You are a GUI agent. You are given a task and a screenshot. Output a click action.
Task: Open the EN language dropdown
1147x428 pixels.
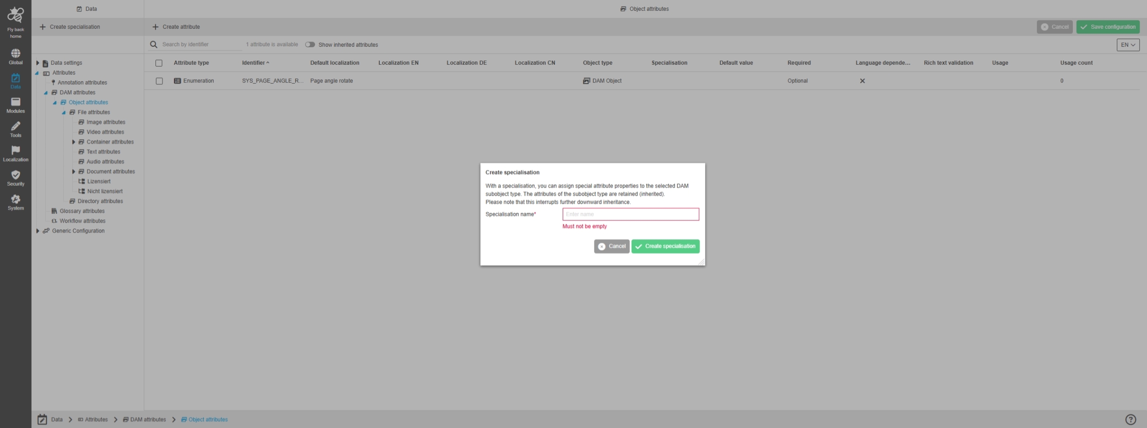pos(1128,45)
